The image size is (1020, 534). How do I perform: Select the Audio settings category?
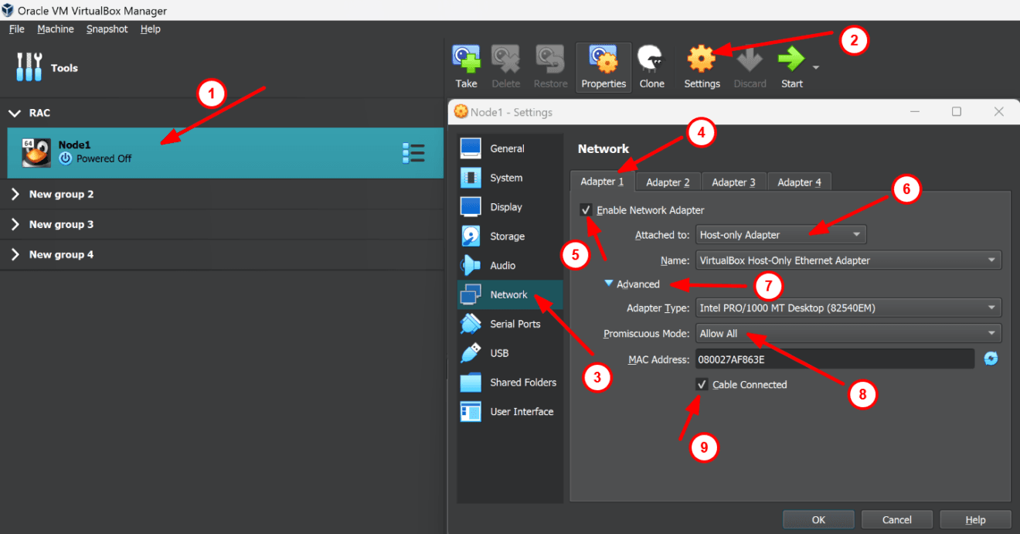501,265
